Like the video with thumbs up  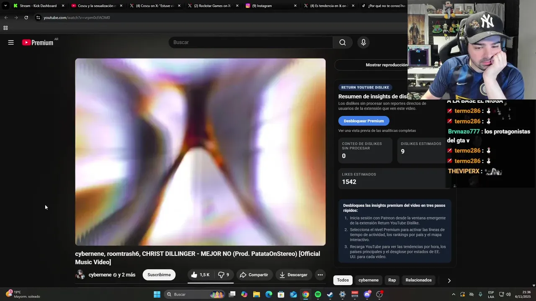tap(200, 275)
